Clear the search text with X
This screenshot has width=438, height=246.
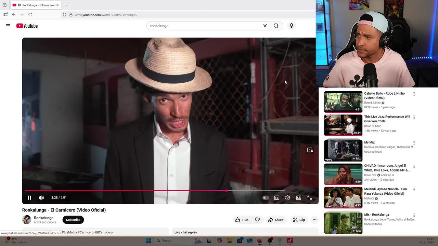265,26
